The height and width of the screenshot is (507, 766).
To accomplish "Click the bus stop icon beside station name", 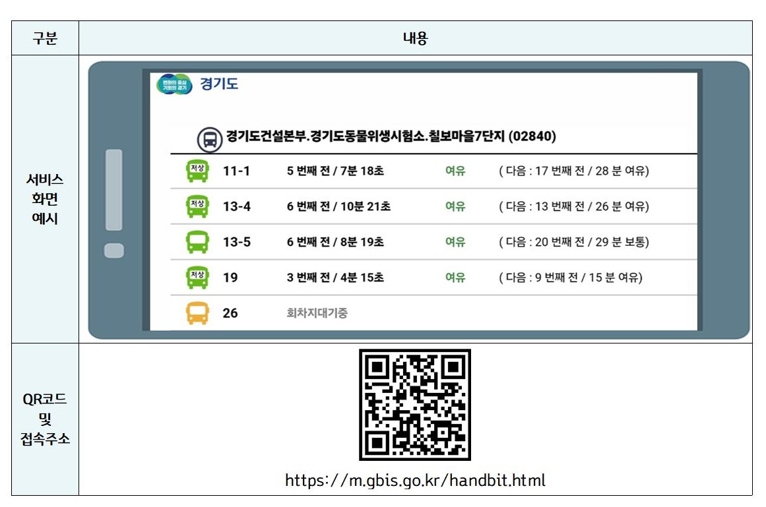I will (x=210, y=139).
